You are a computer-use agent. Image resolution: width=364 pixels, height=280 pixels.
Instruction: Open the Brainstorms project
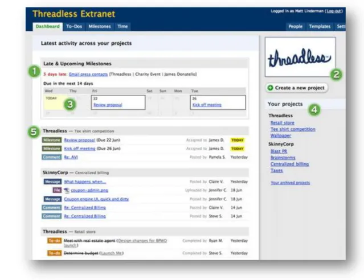pyautogui.click(x=283, y=158)
